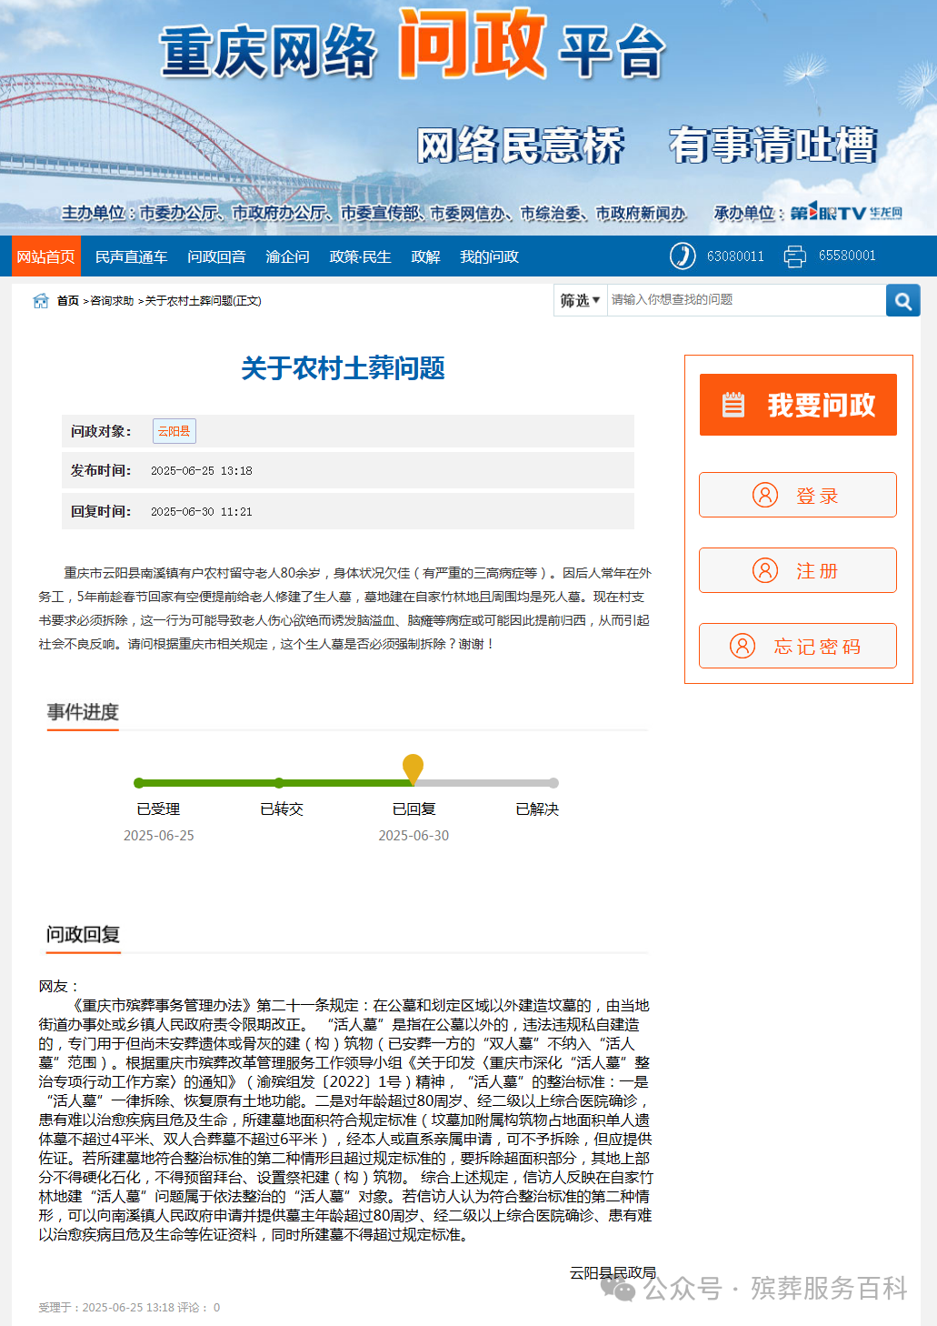Select 渝企问 from the top navigation
This screenshot has width=937, height=1326.
pos(287,256)
